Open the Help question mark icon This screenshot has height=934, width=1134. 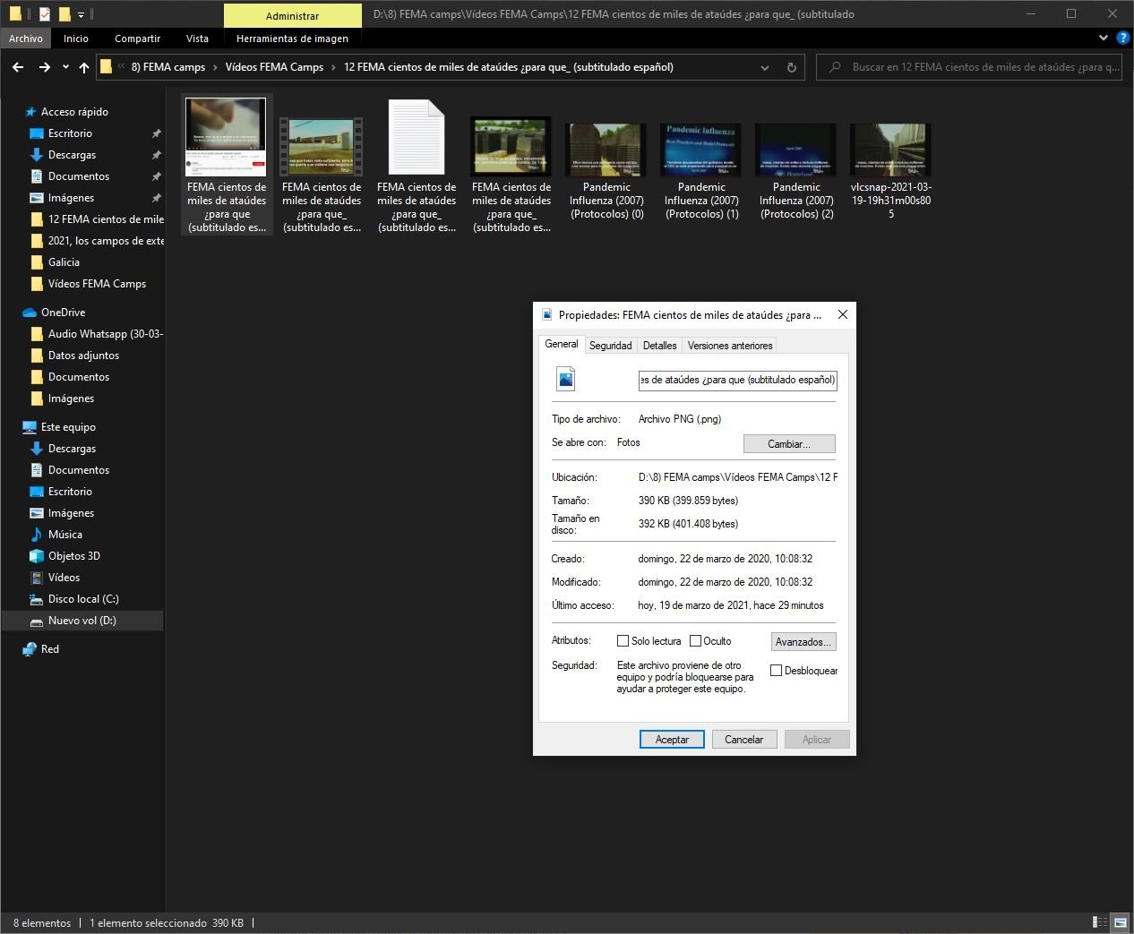pos(1123,39)
